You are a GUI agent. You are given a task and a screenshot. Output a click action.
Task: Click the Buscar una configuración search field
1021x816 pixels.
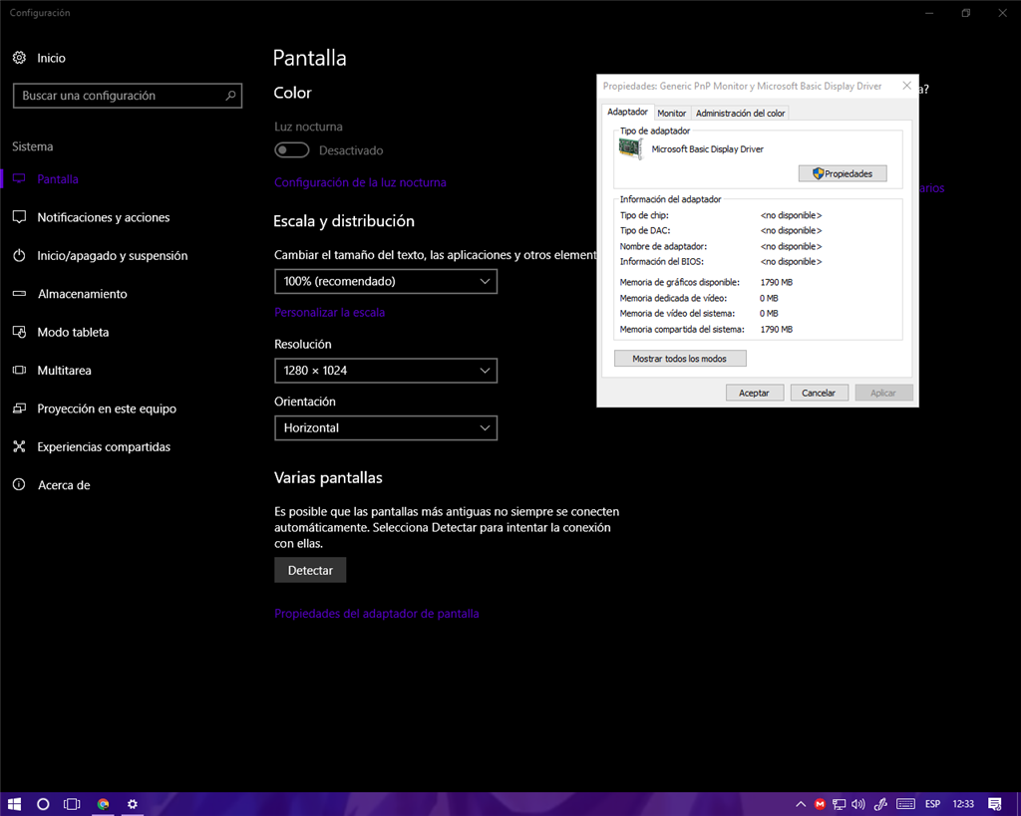click(x=128, y=96)
